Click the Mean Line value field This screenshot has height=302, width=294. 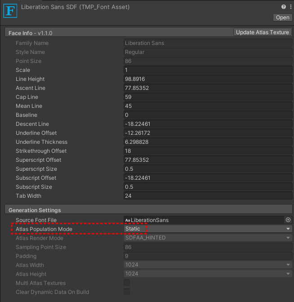pos(208,106)
